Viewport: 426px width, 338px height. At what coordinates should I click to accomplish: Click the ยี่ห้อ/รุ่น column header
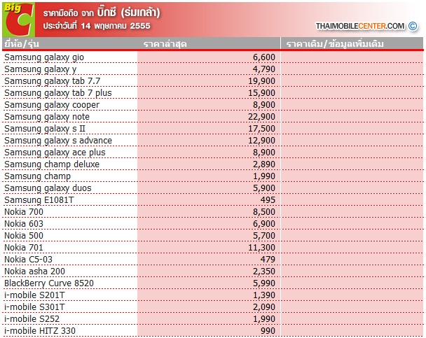pos(22,43)
